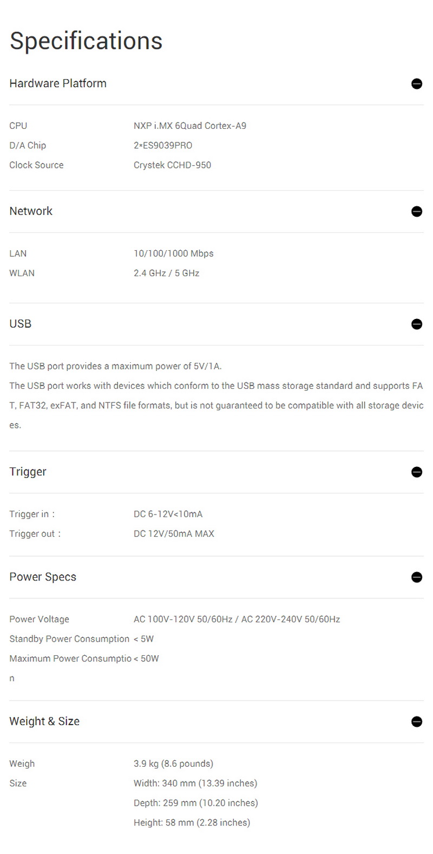Screen dimensions: 433x854
Task: Click the Network section minus icon
Action: (416, 212)
